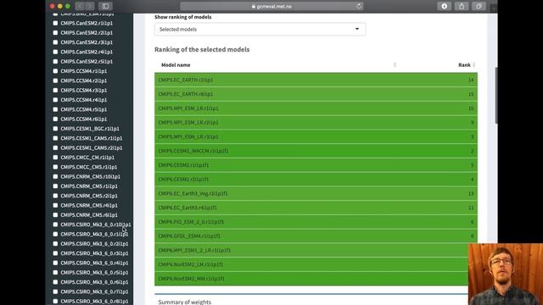
Task: Sort table by Rank column icon
Action: tap(473, 64)
